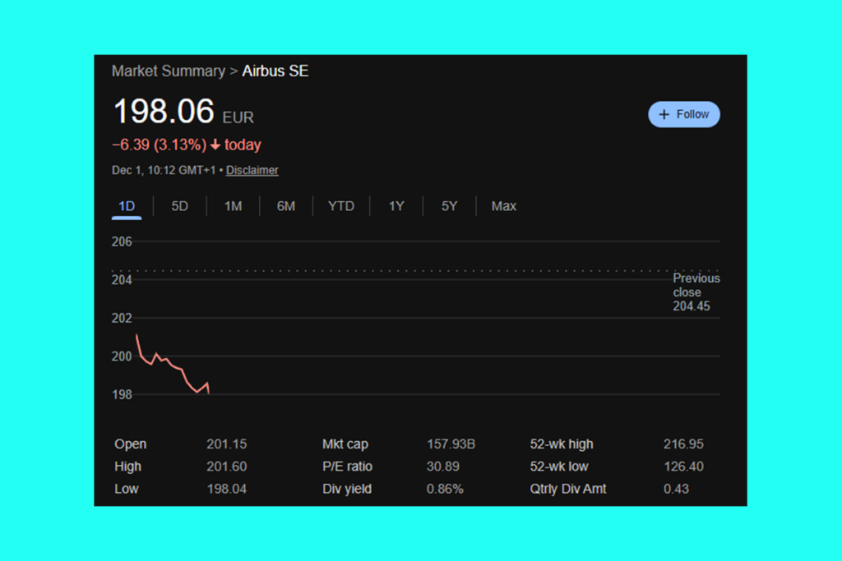
Task: Switch to the 1Y chart range
Action: point(396,206)
